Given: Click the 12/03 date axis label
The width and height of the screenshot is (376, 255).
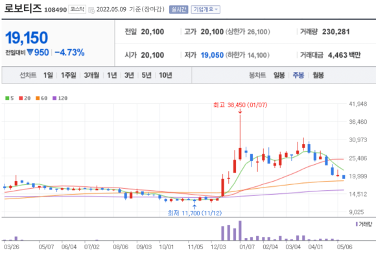Looking at the screenshot, I should pos(218,247).
